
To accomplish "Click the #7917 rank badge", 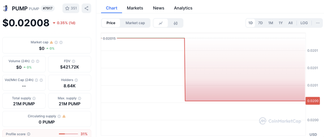I will pyautogui.click(x=48, y=8).
